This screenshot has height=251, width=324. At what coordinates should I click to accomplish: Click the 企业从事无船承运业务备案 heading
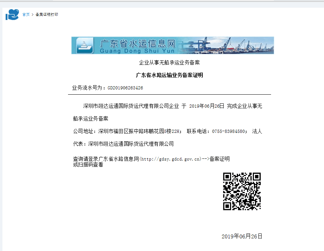169,63
